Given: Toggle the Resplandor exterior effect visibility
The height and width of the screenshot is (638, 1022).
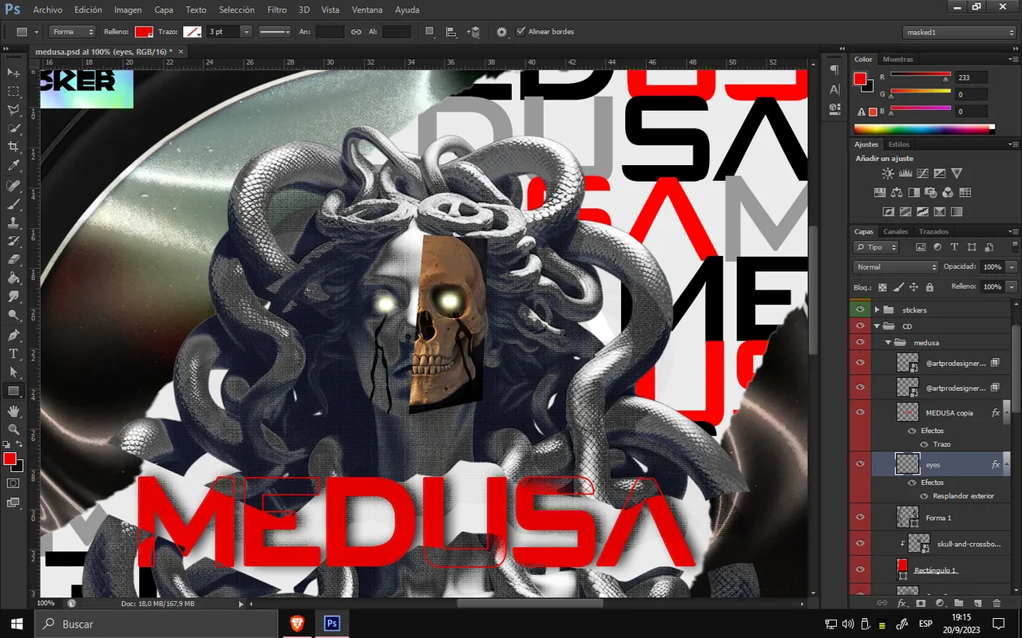Looking at the screenshot, I should [925, 496].
